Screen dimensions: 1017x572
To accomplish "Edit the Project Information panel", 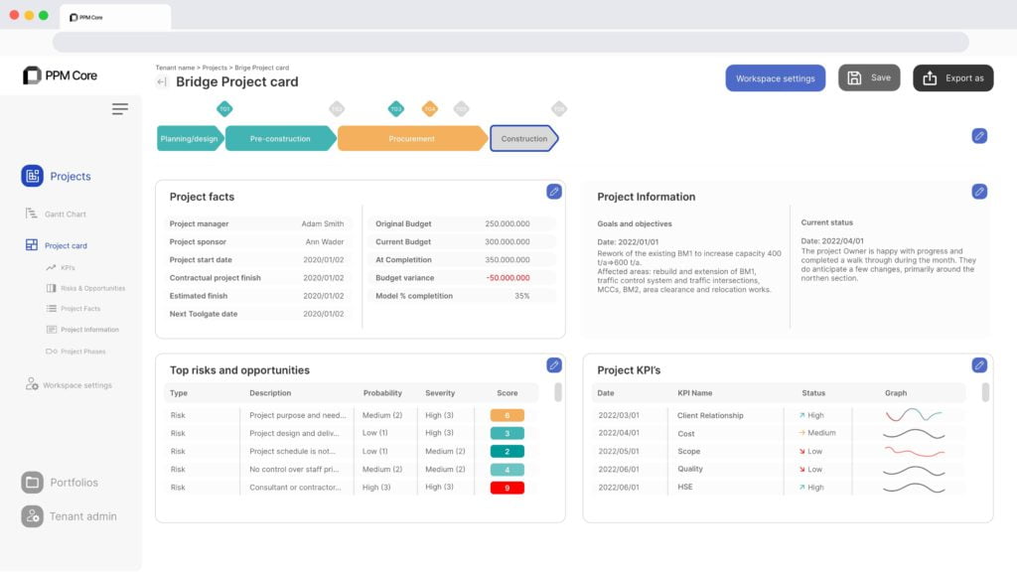I will click(x=979, y=192).
